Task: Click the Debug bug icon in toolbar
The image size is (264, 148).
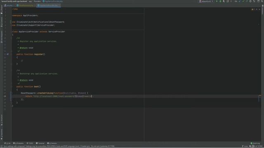Action: coord(220,1)
